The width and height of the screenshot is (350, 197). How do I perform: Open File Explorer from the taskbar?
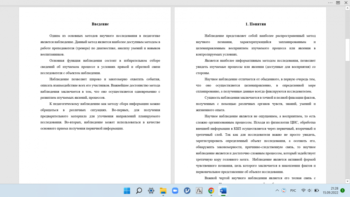[163, 191]
